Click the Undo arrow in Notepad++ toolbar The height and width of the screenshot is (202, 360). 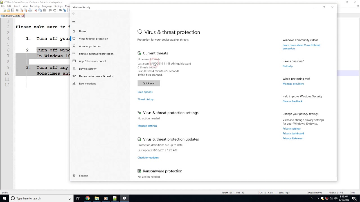(x=50, y=10)
